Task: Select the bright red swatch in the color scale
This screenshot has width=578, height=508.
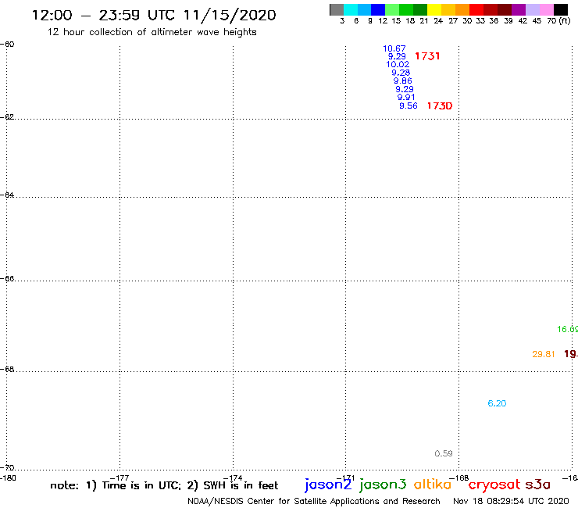Action: 476,9
